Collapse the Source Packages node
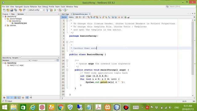197x111 pixels. coord(6,19)
